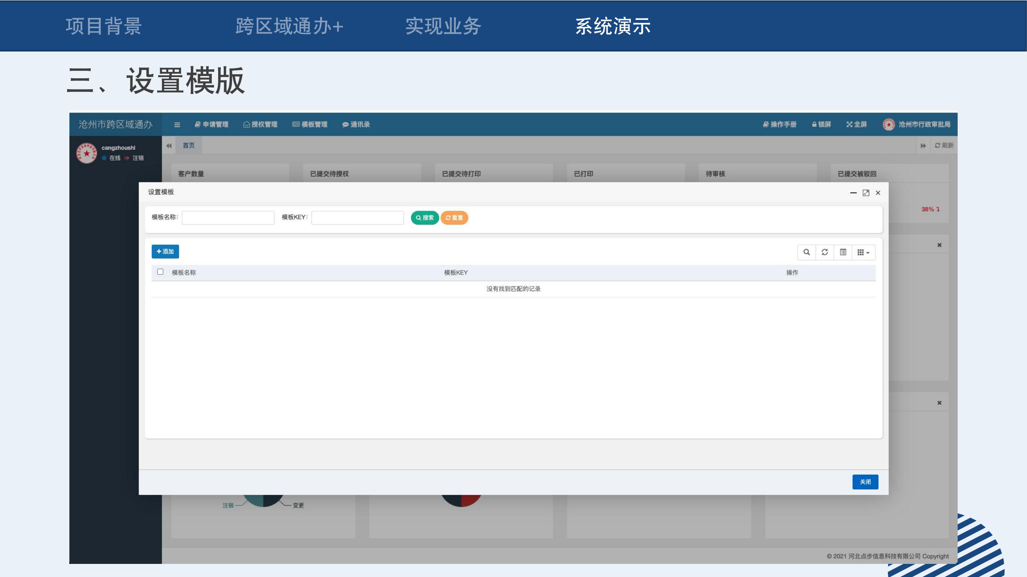This screenshot has width=1027, height=577.
Task: Open the 授权管理 menu
Action: click(260, 124)
